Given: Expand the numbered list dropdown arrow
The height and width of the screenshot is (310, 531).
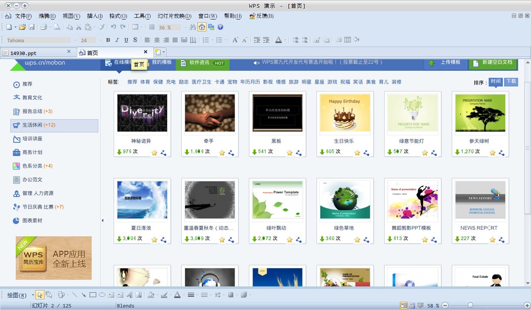Looking at the screenshot, I should pyautogui.click(x=212, y=40).
